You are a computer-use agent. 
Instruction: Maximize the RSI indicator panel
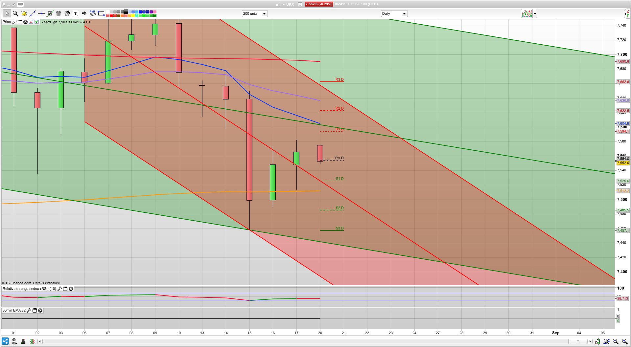point(65,289)
